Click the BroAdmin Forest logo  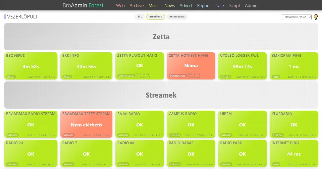[x=83, y=5]
